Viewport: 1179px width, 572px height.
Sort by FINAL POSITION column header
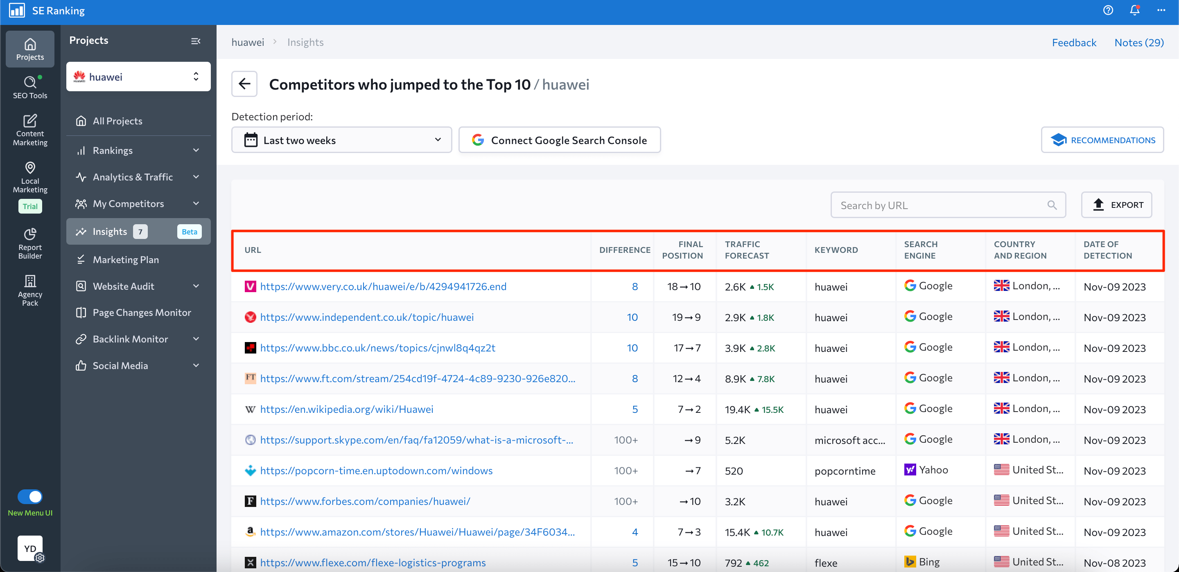[682, 250]
